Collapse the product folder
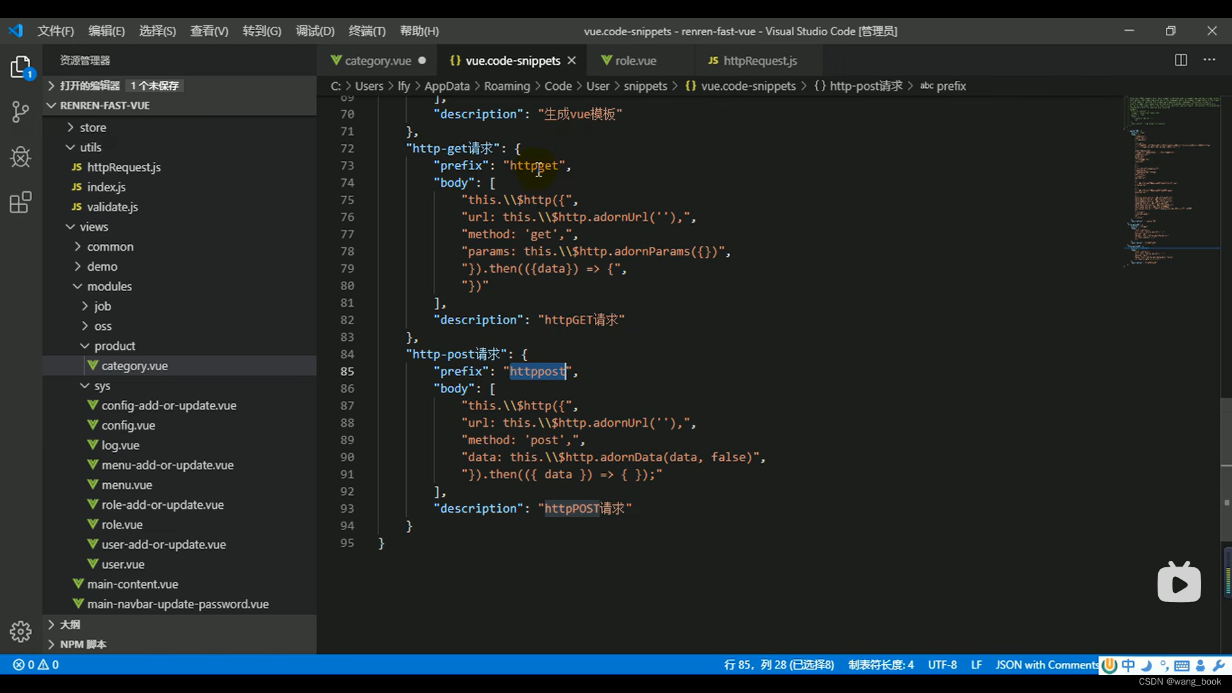The image size is (1232, 693). (115, 346)
